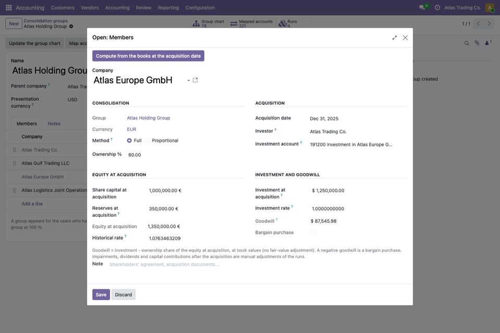Grab the drag handle for Atlas Logistics Joint Operation row
This screenshot has width=500, height=333.
(15, 190)
